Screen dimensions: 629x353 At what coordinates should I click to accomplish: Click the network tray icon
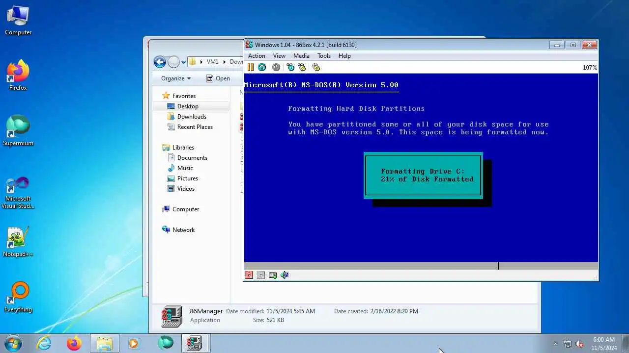click(x=568, y=344)
